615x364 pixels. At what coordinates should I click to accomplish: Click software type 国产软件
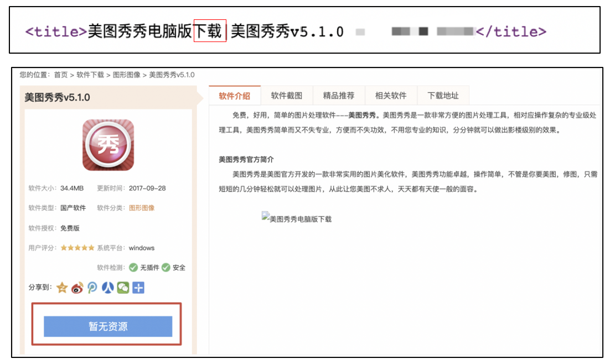73,207
